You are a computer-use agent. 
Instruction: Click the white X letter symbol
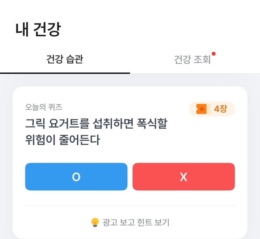pyautogui.click(x=183, y=177)
